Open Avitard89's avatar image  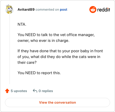[9, 9]
